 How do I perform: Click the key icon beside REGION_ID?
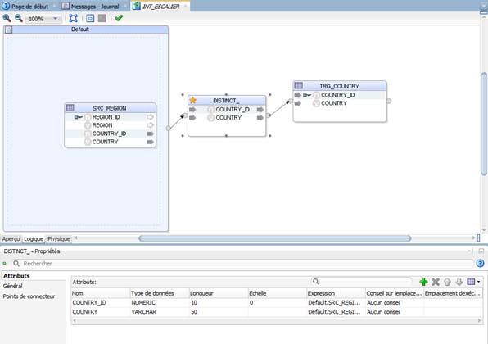coord(78,117)
